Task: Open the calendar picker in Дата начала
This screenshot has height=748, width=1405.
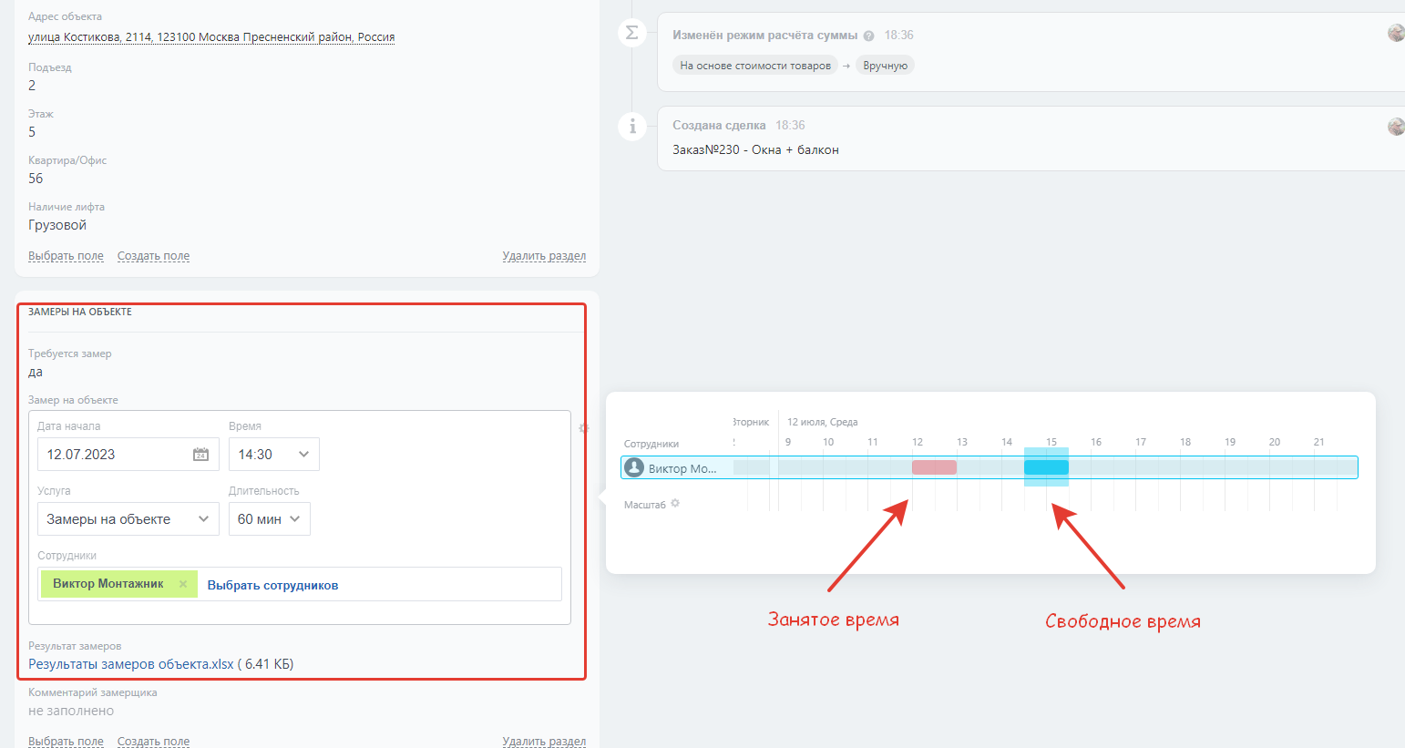Action: tap(200, 455)
